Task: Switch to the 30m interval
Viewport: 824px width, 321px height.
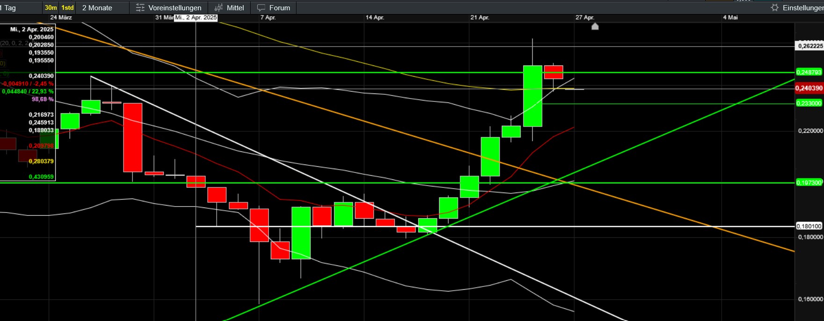Action: [x=51, y=7]
